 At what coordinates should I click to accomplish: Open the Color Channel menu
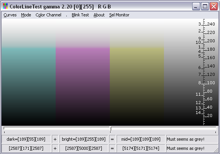48,15
